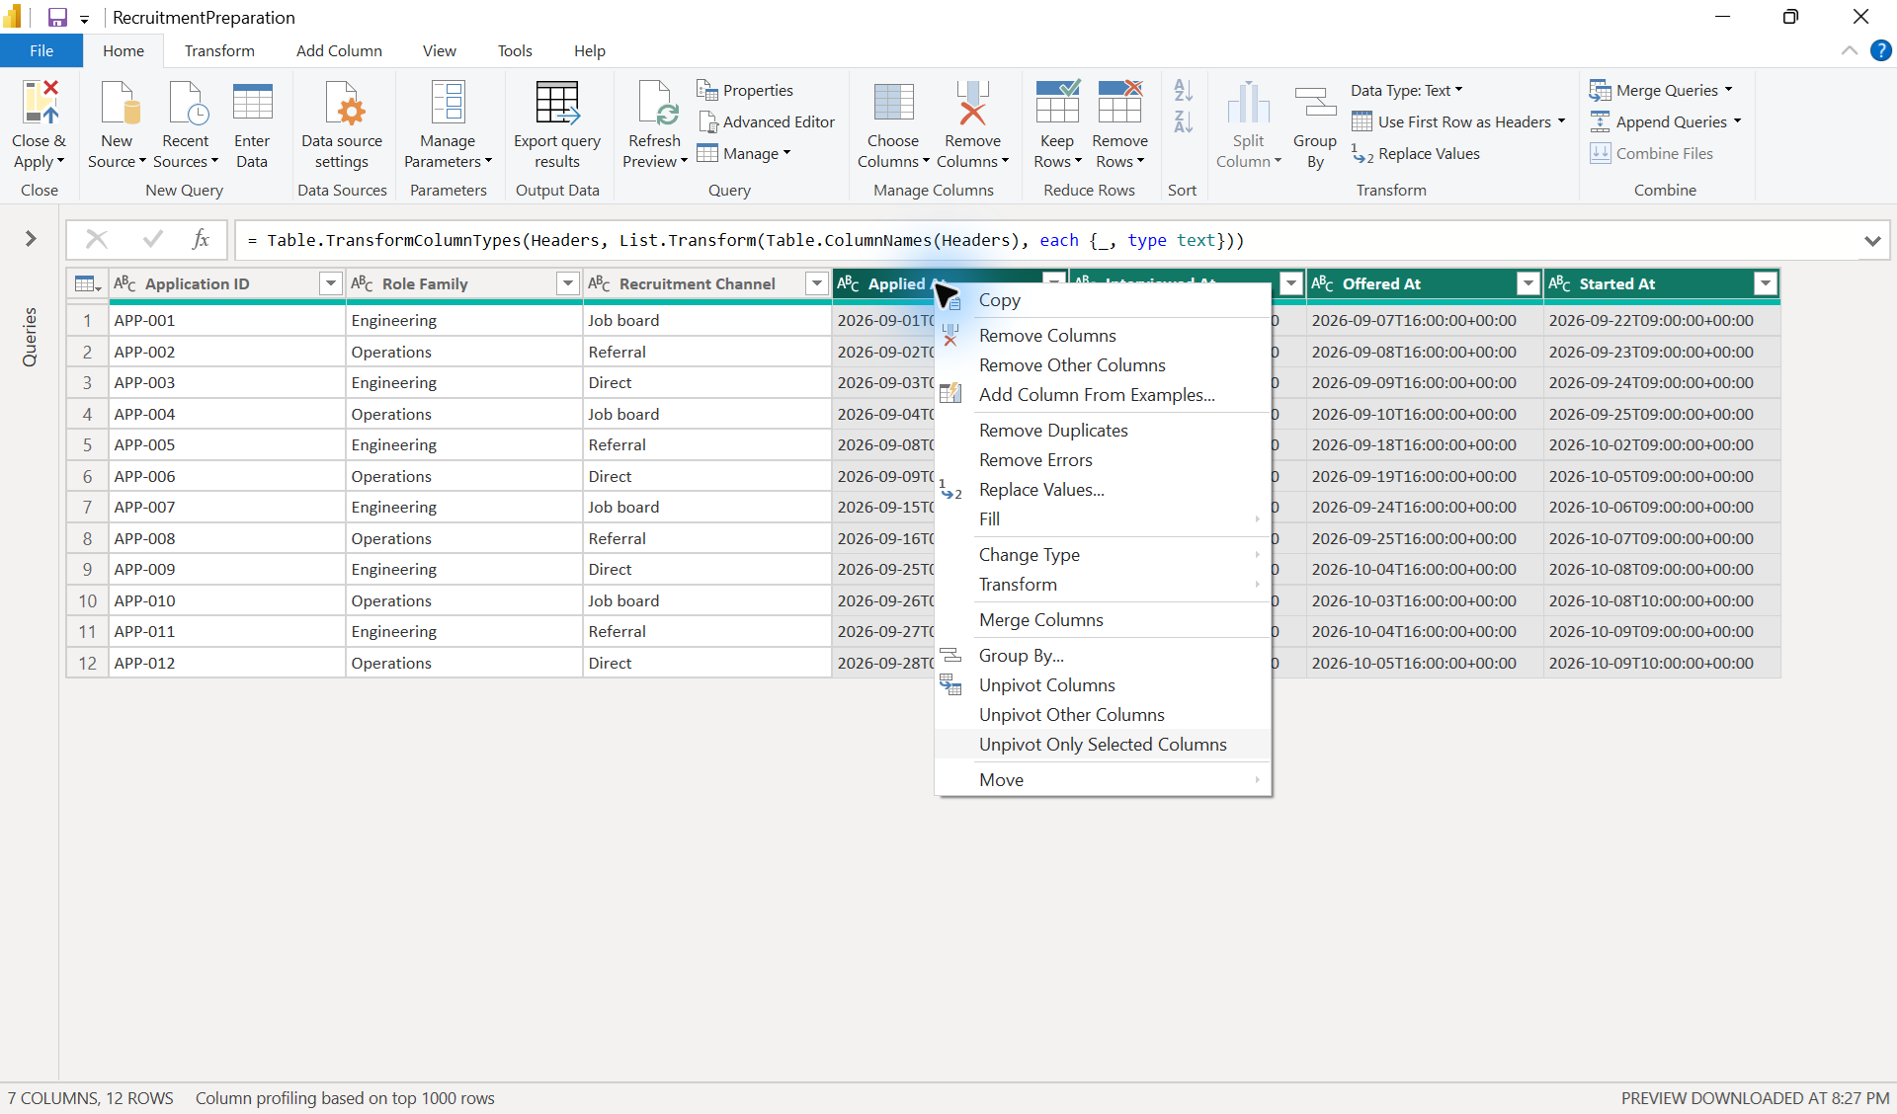1897x1114 pixels.
Task: Open Application ID column filter dropdown
Action: click(330, 284)
